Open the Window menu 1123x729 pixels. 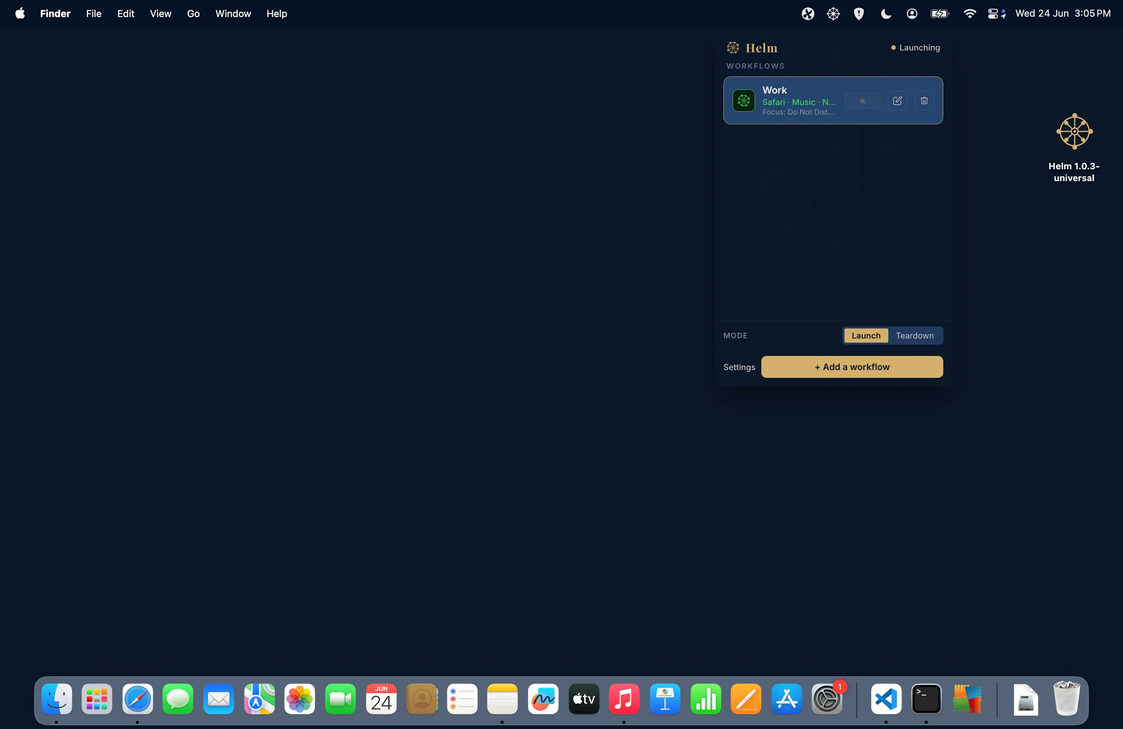click(x=233, y=14)
